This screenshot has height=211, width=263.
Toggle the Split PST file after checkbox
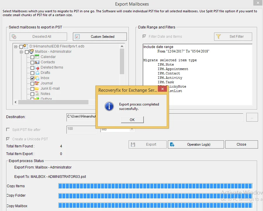pyautogui.click(x=8, y=130)
